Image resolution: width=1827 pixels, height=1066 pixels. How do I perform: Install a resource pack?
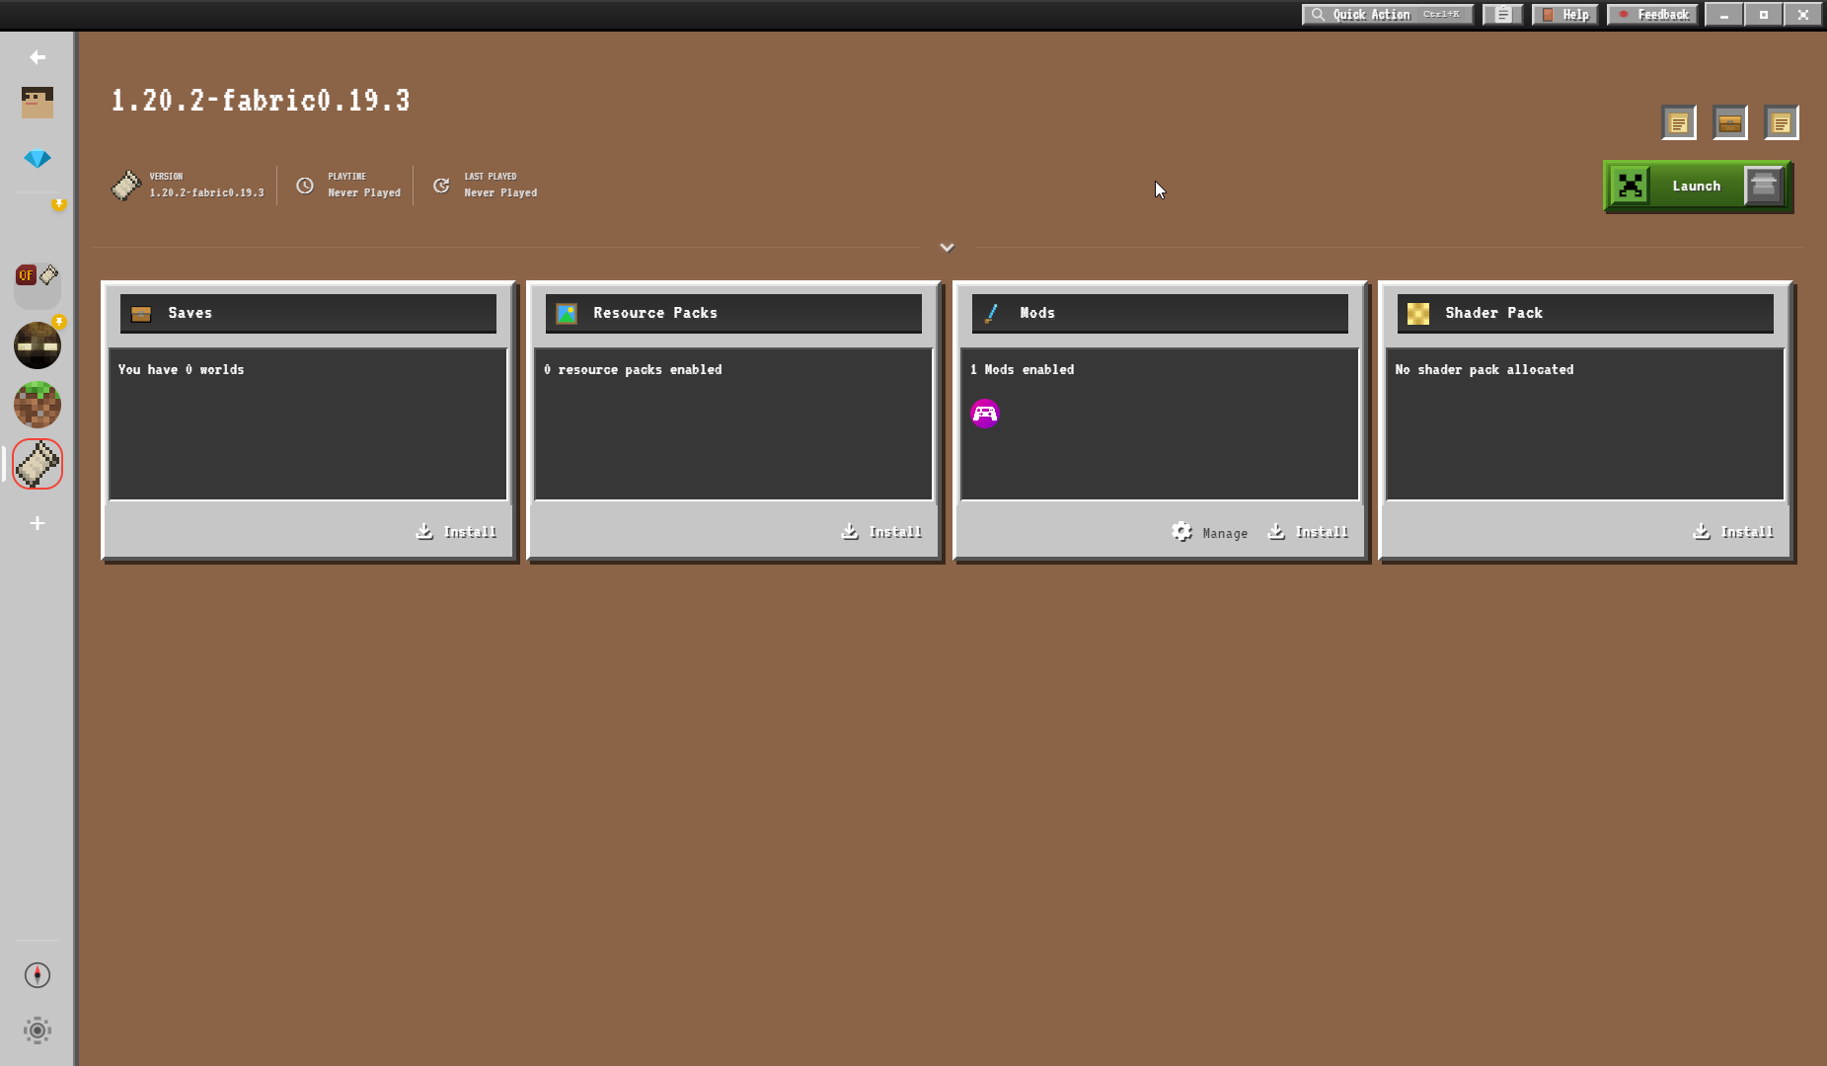coord(881,532)
